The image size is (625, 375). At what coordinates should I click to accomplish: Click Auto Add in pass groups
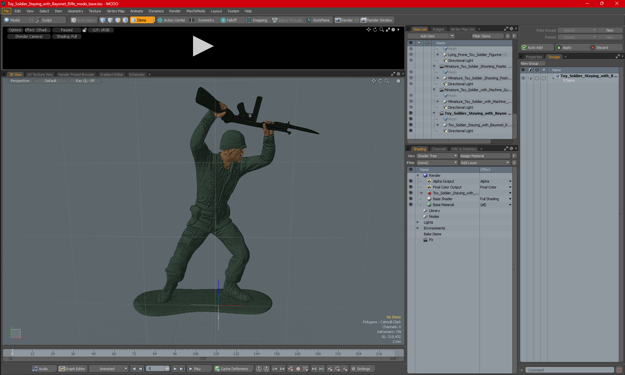[537, 48]
